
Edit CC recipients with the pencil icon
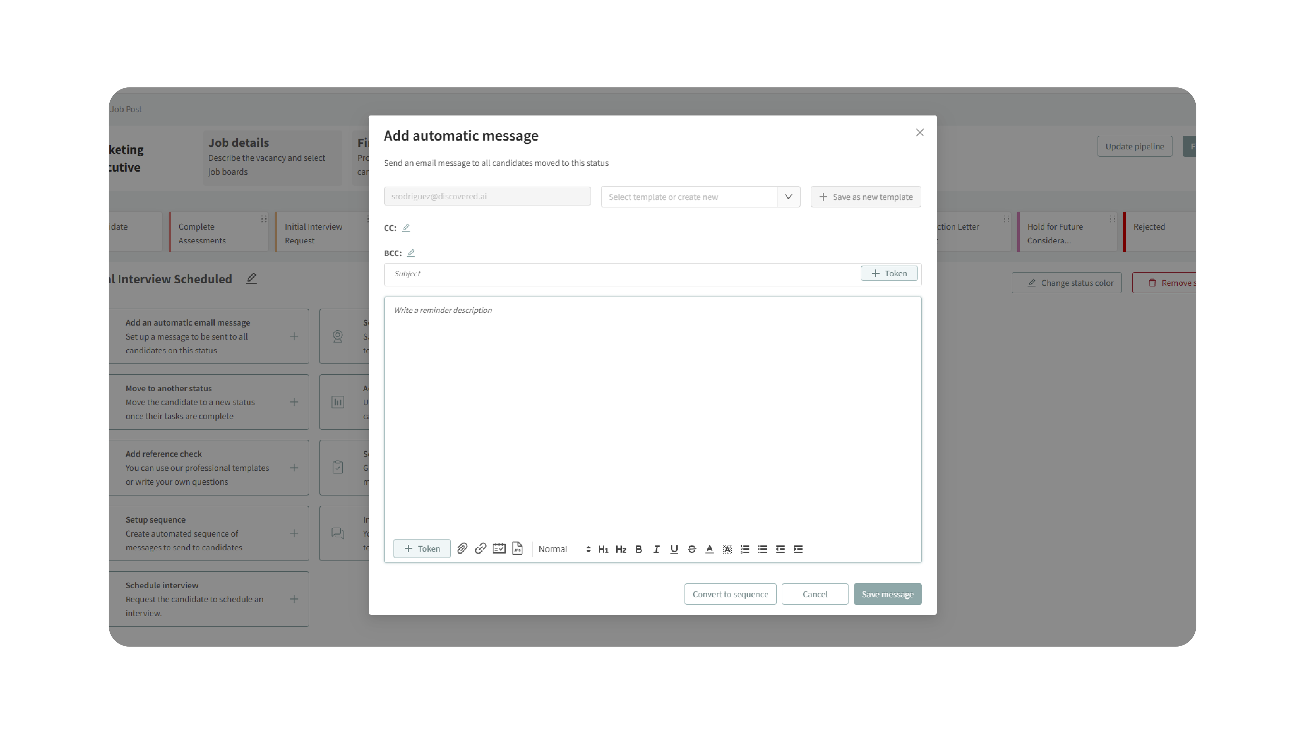406,228
